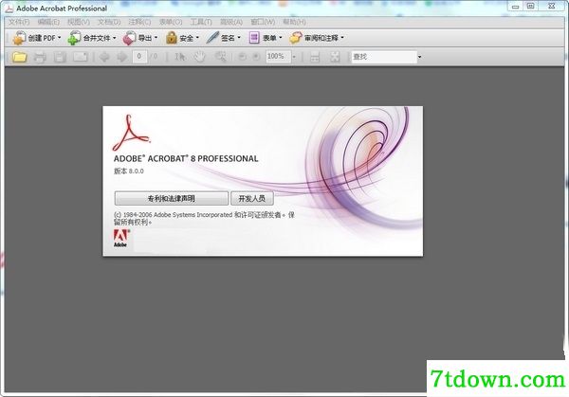The height and width of the screenshot is (397, 569).
Task: Open the 编辑(E) menu
Action: point(48,22)
